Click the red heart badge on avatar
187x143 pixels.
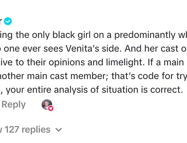tap(50, 108)
